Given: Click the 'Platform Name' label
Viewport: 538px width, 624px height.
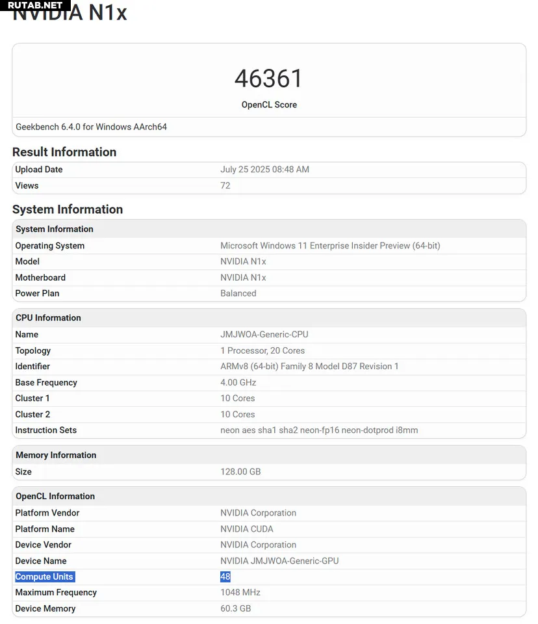Looking at the screenshot, I should pos(45,529).
